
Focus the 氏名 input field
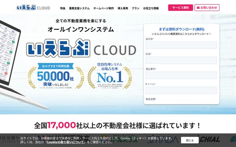[181, 60]
